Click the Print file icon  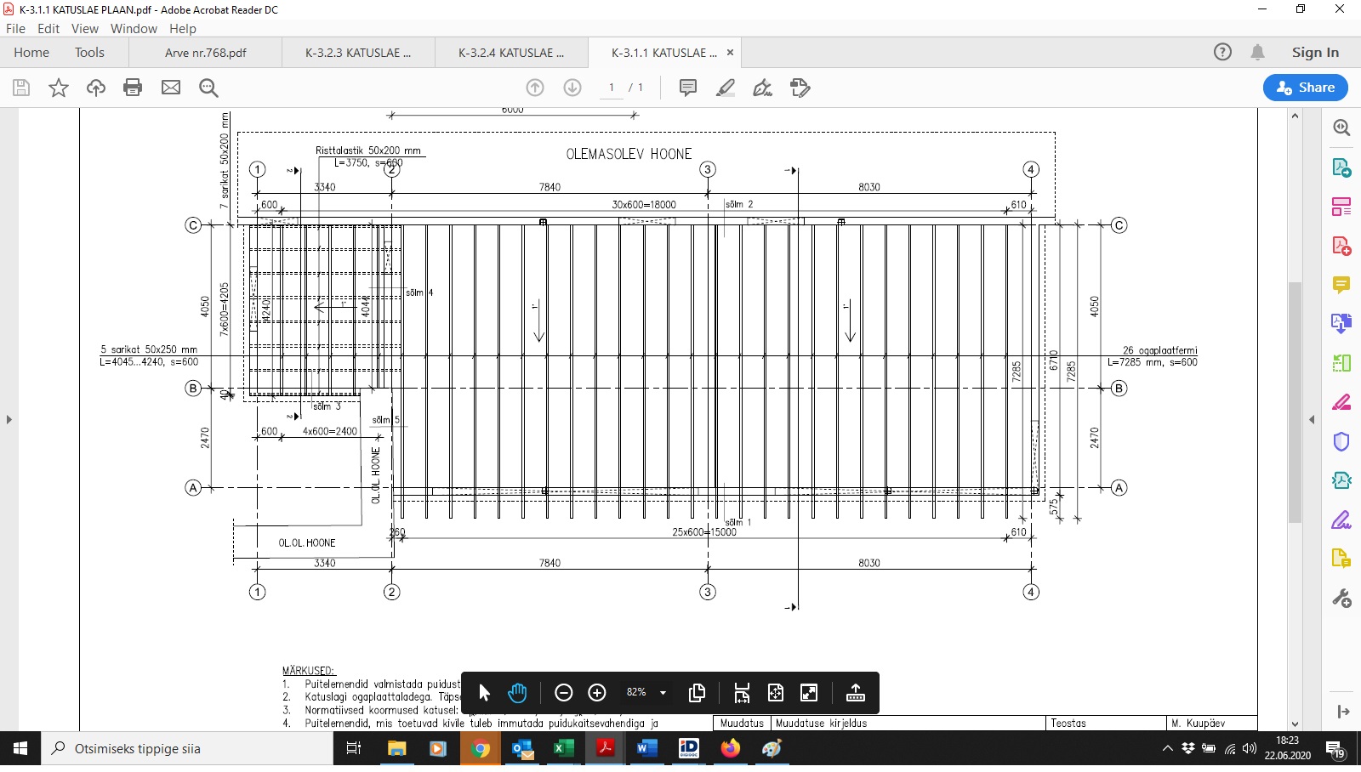pyautogui.click(x=133, y=88)
